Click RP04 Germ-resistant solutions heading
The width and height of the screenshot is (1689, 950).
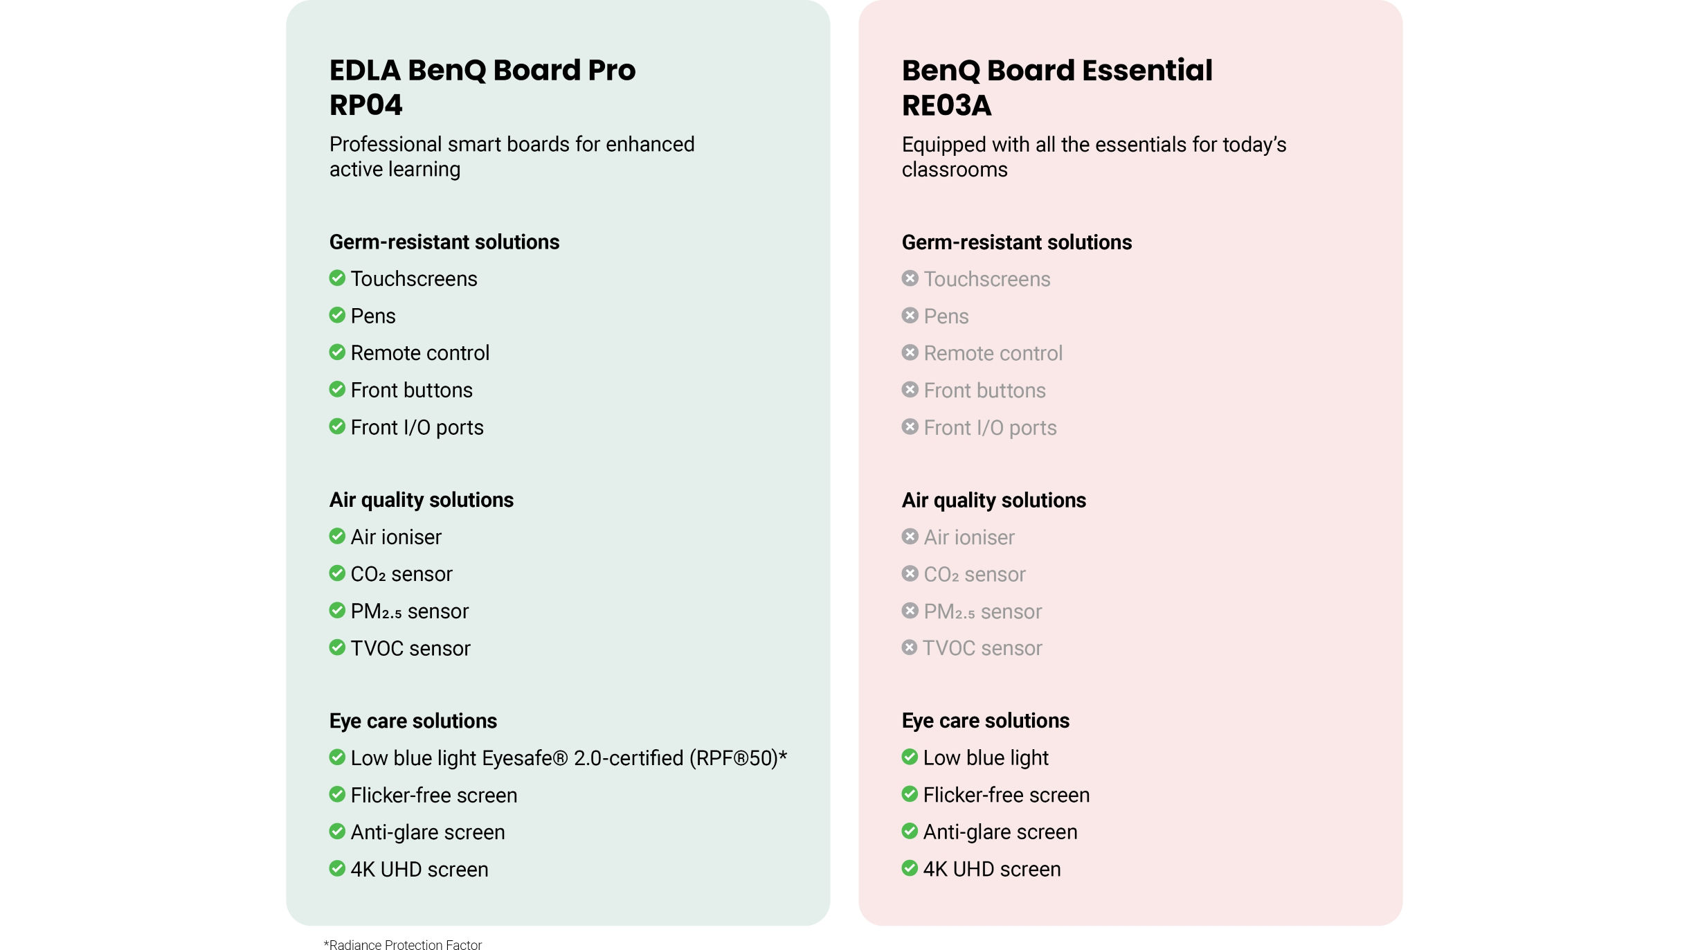(x=444, y=242)
